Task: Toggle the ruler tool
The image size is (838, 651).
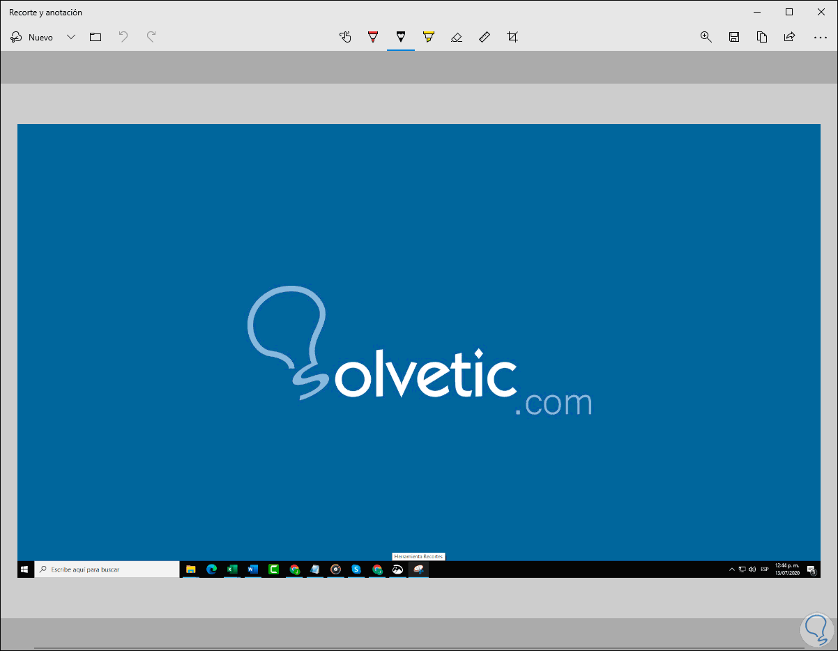Action: [x=485, y=37]
